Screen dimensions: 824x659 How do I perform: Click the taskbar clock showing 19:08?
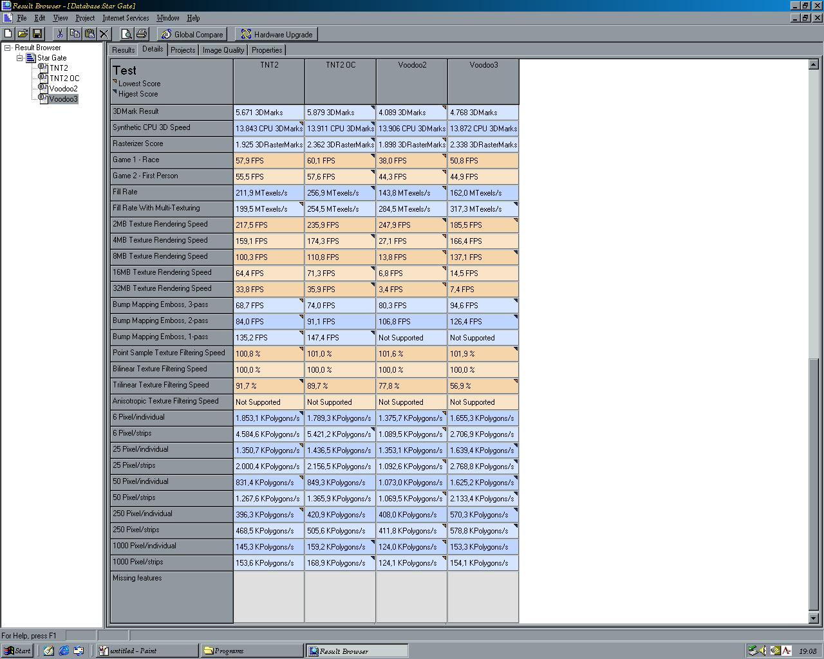click(x=807, y=651)
